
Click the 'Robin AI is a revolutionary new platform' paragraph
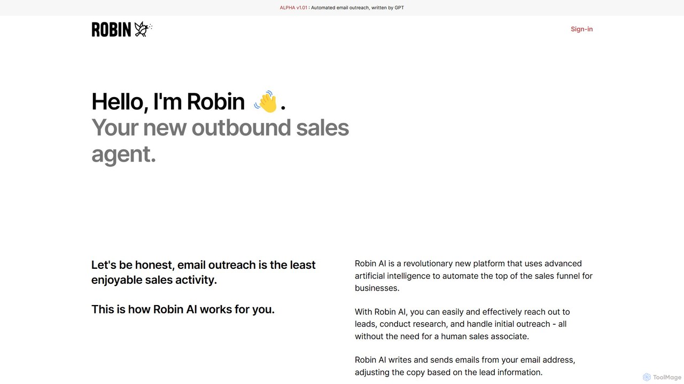coord(473,276)
